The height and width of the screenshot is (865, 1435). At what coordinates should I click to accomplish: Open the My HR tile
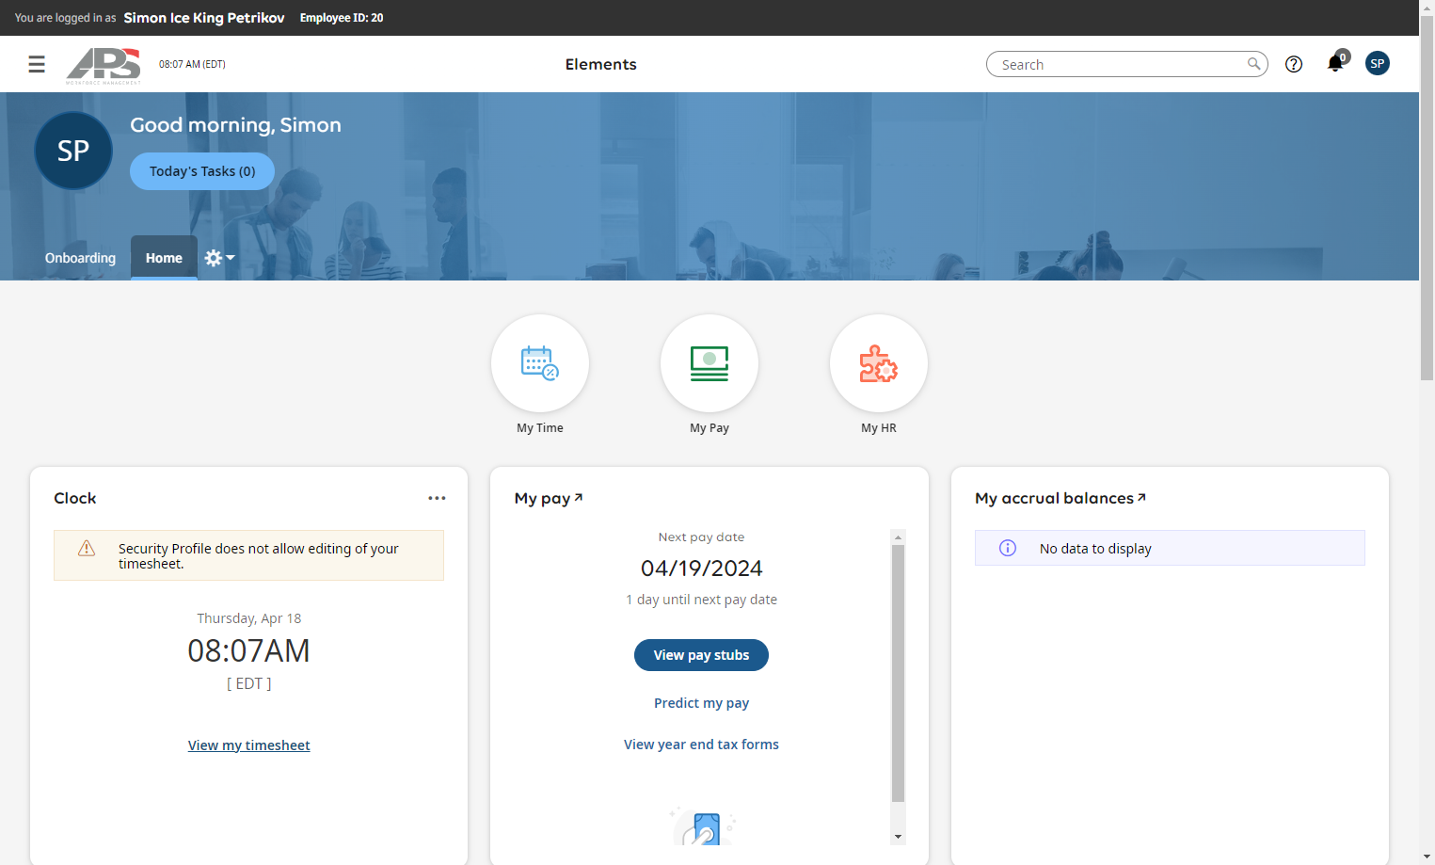[879, 363]
